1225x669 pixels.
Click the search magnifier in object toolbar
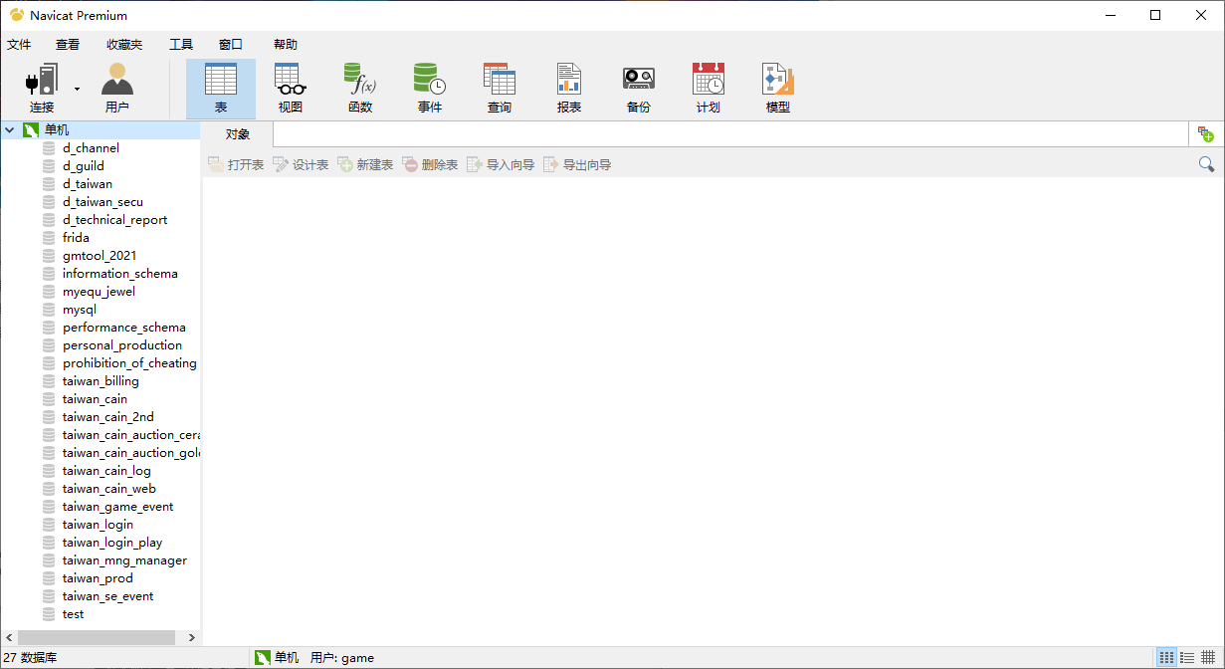[1206, 164]
